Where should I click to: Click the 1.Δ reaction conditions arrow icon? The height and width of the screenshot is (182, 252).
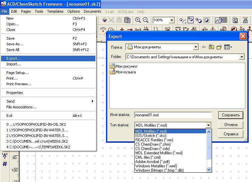[x=146, y=29]
